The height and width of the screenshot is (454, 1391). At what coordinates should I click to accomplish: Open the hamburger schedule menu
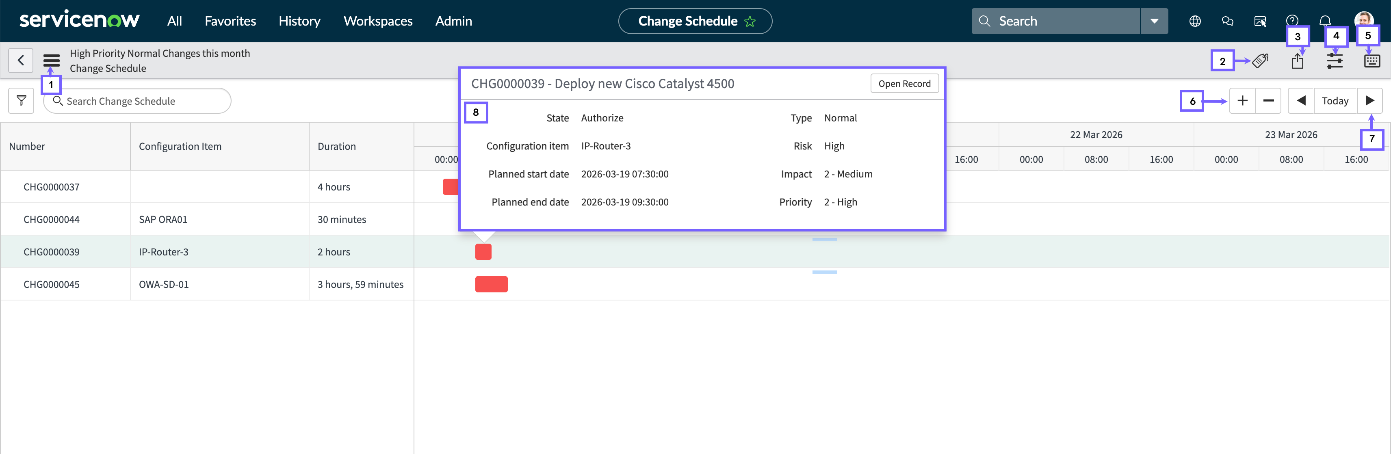[x=51, y=60]
